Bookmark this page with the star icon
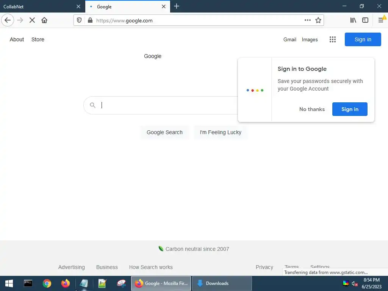 (318, 20)
